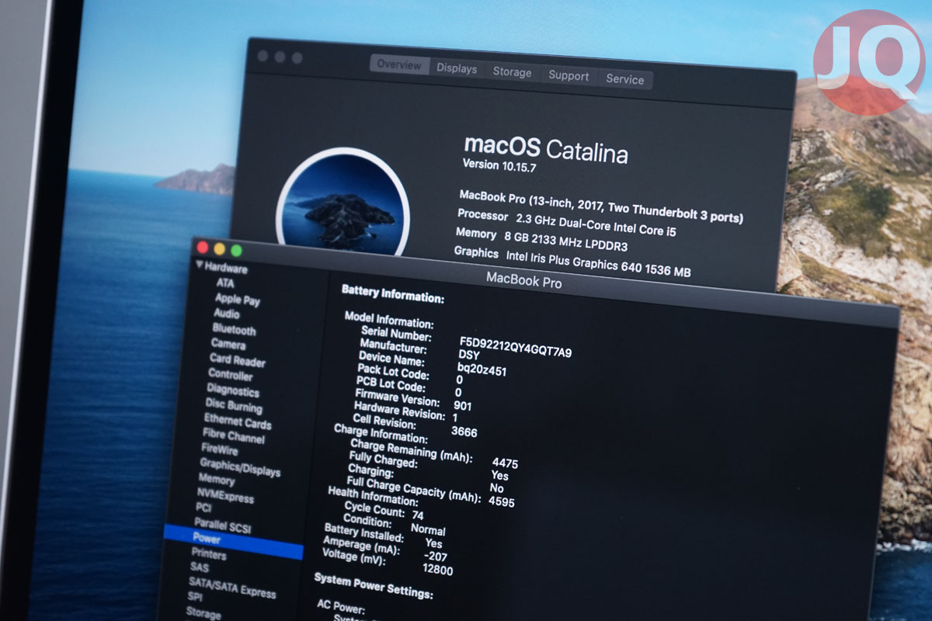Select Bluetooth in the sidebar

234,329
